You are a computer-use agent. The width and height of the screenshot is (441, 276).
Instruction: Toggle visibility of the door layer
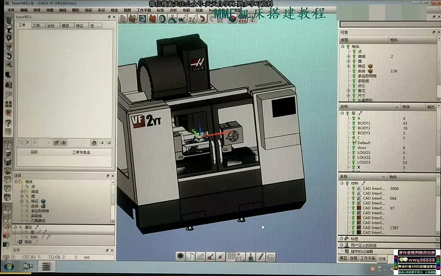click(x=354, y=148)
